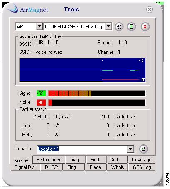Select the Find tab
This screenshot has height=189, width=170.
(95, 160)
